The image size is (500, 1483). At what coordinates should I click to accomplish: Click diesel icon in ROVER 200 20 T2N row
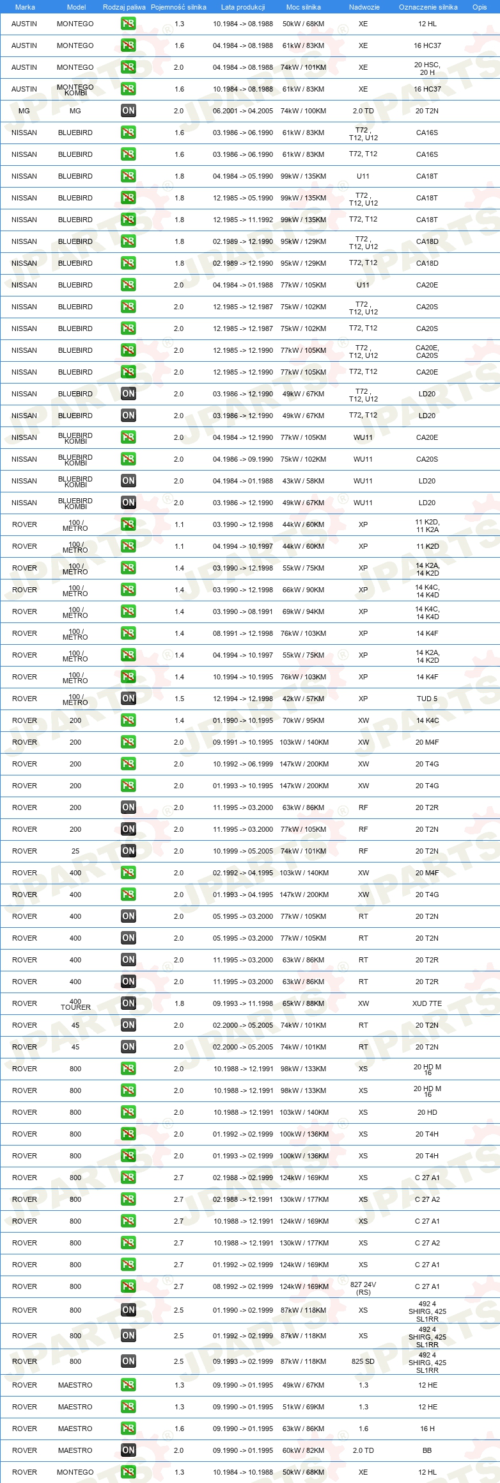pyautogui.click(x=129, y=829)
